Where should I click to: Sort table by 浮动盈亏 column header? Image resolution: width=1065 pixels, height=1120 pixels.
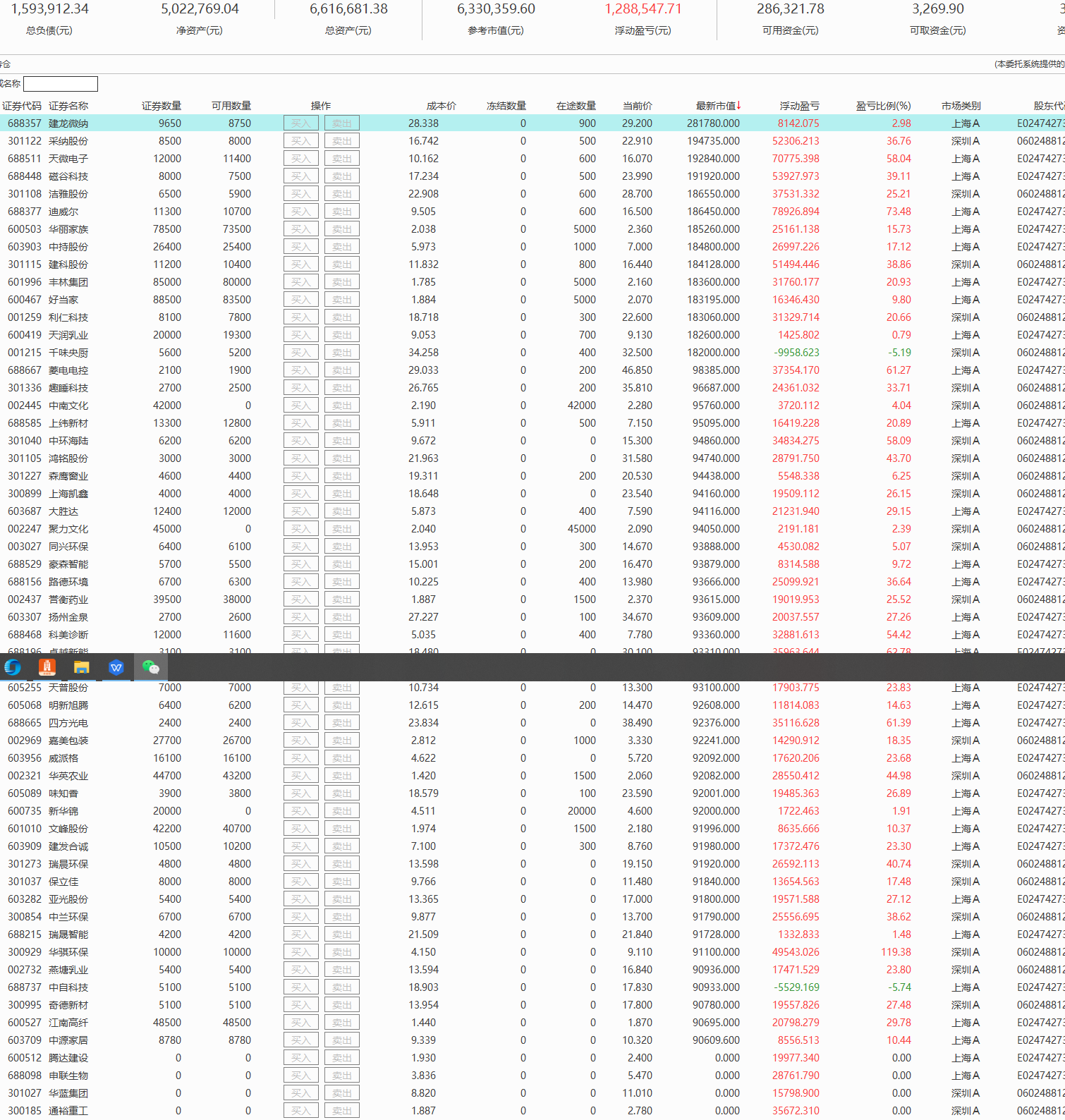click(799, 106)
